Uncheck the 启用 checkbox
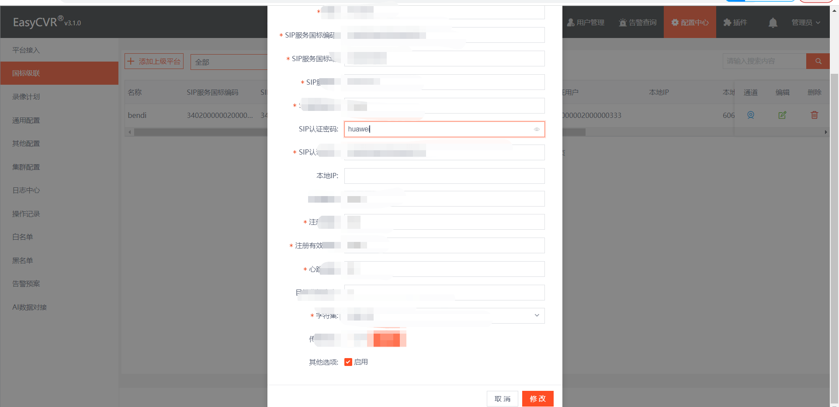This screenshot has width=839, height=407. point(348,362)
